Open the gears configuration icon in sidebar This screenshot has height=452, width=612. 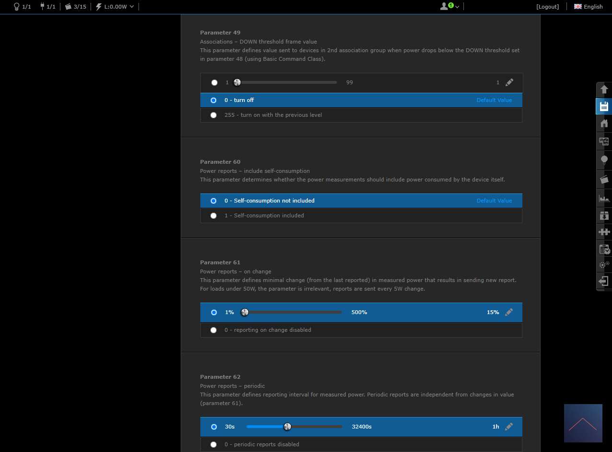pos(604,264)
